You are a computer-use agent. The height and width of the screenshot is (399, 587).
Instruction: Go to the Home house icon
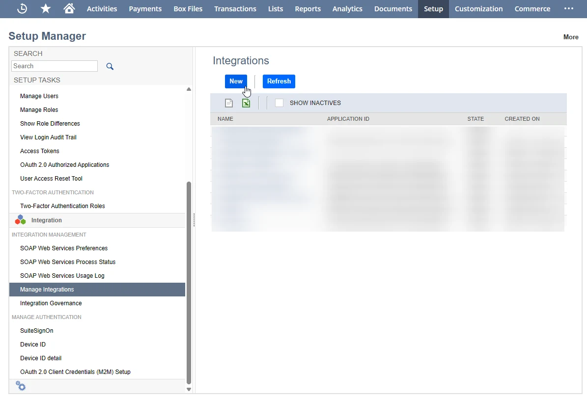point(69,8)
